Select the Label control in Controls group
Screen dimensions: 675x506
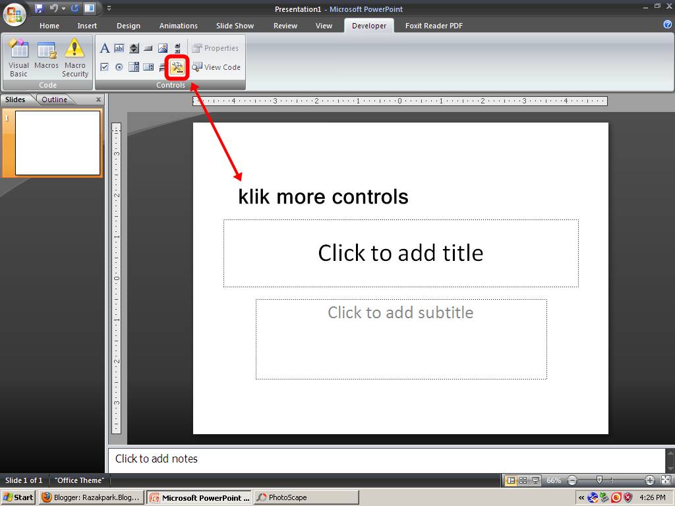click(104, 48)
